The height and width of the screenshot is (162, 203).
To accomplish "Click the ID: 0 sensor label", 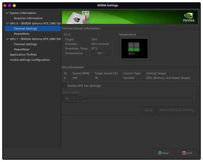I will point(67,35).
